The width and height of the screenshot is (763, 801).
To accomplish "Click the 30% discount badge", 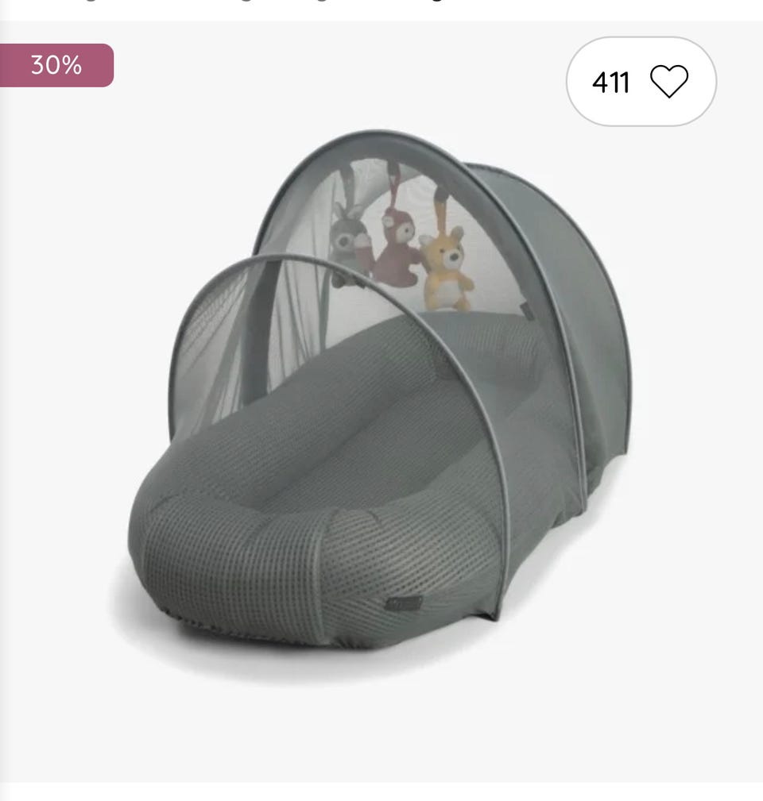I will [56, 65].
